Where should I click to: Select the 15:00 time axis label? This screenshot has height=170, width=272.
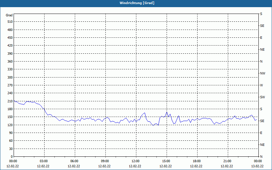pos(166,161)
